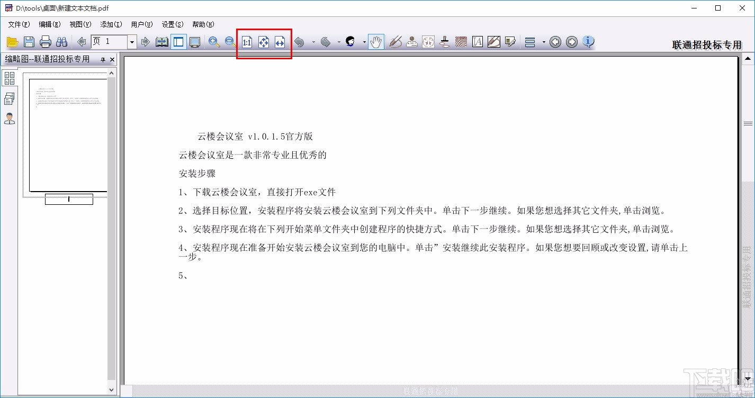Open the 编辑(E) menu

click(x=50, y=24)
